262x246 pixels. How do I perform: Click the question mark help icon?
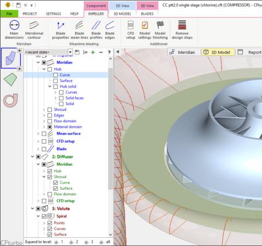pos(109,52)
